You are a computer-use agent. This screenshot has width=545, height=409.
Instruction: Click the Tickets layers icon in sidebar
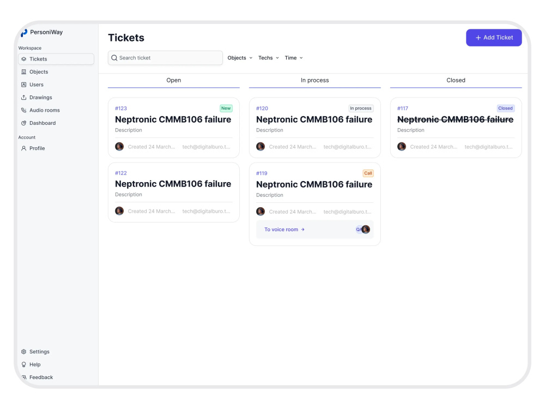pos(23,59)
